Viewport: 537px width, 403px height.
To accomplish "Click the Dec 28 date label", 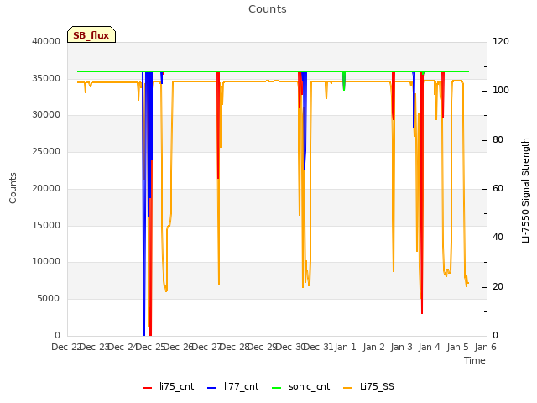I will click(234, 347).
